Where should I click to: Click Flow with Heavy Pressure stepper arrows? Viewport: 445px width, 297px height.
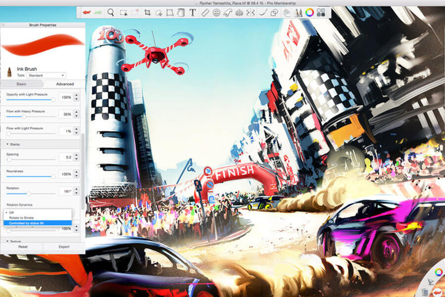coord(76,114)
